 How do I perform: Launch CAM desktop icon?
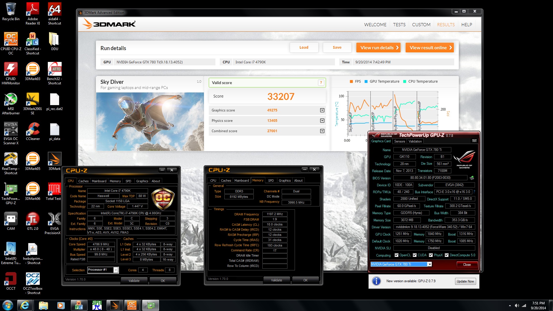point(11,221)
